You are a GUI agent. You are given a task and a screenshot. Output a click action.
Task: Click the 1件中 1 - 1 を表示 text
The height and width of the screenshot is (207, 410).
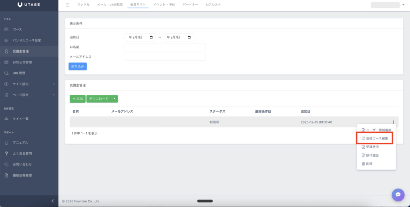click(84, 133)
